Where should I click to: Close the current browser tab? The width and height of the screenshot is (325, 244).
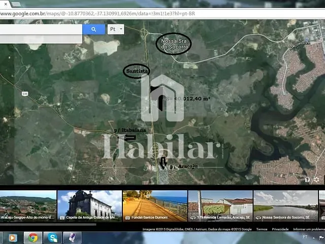pos(6,4)
